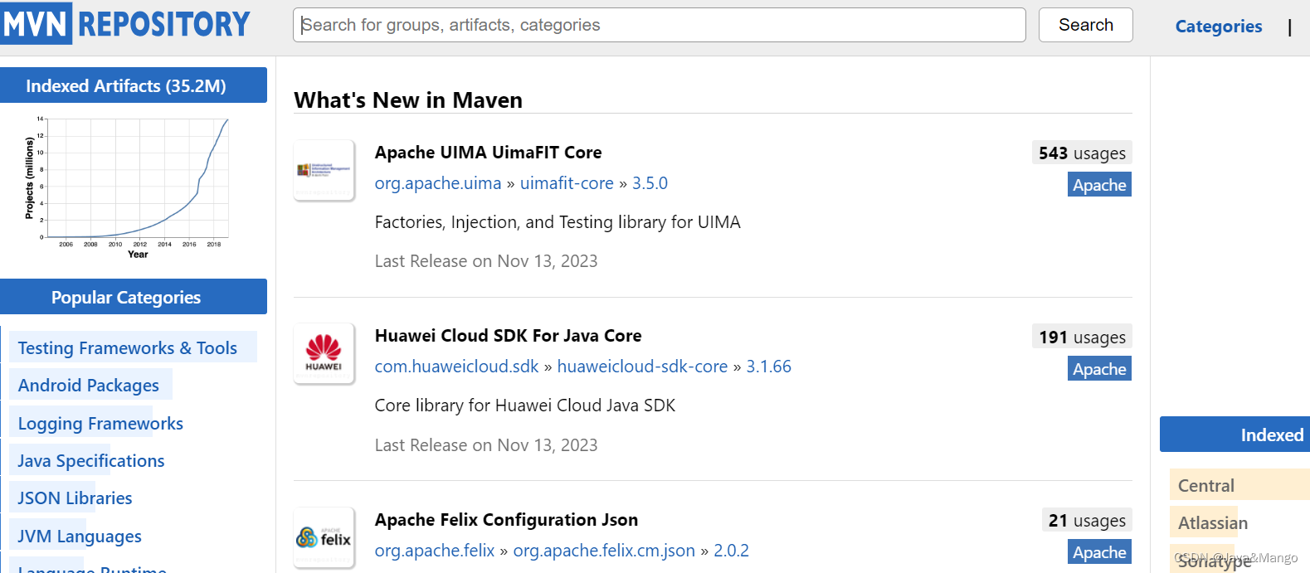Screen dimensions: 1310x573
Task: Click UimaFIT 'Last Release on Nov 13, 2023'
Action: pos(486,261)
